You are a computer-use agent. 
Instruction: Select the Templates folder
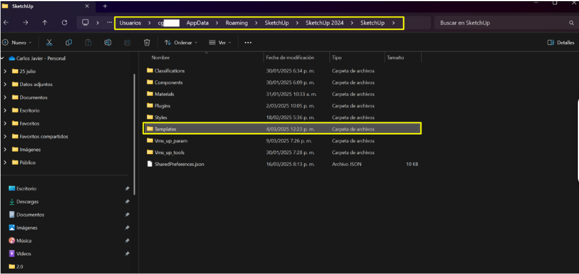click(x=282, y=129)
